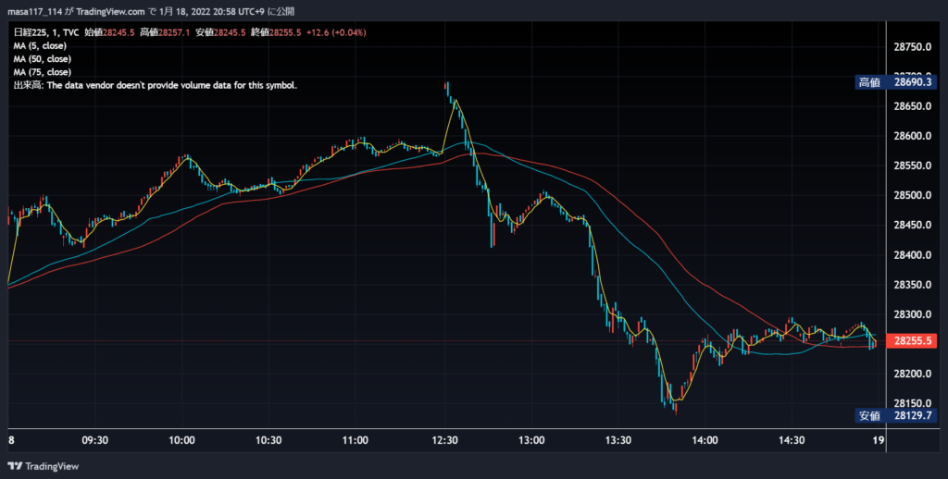
Task: Click the 28450.0 price axis label
Action: pyautogui.click(x=912, y=226)
